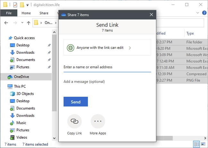The height and width of the screenshot is (148, 208).
Task: Switch to Details view icon
Action: click(196, 144)
